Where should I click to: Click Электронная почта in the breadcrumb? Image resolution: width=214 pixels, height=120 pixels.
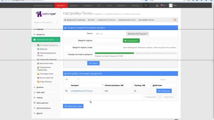(127, 20)
